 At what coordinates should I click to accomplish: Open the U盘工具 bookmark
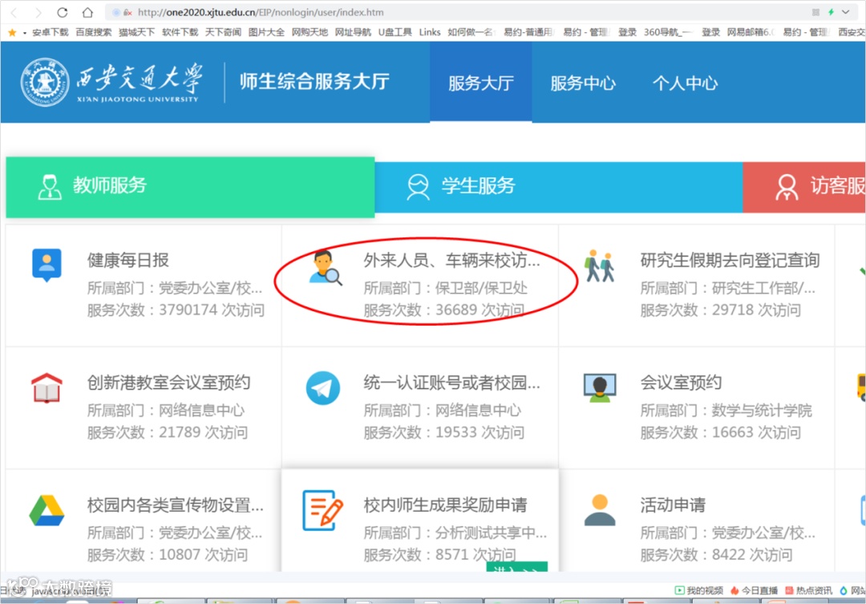(x=395, y=32)
